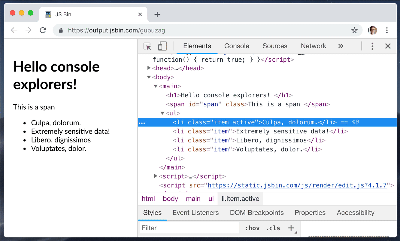
Task: Open DevTools customize three-dot menu
Action: point(372,46)
